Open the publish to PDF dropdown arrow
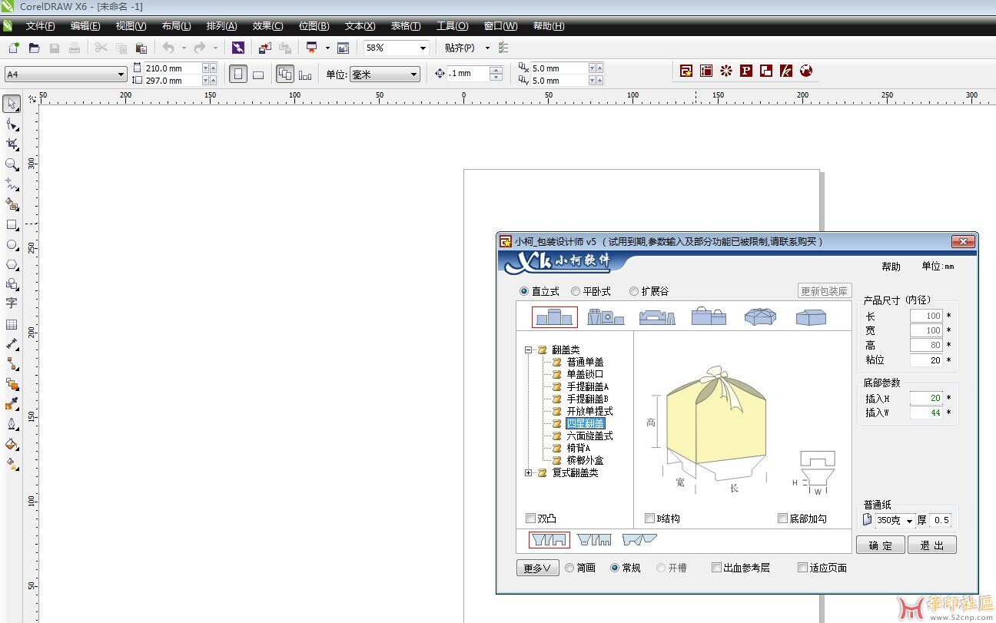 pyautogui.click(x=327, y=48)
